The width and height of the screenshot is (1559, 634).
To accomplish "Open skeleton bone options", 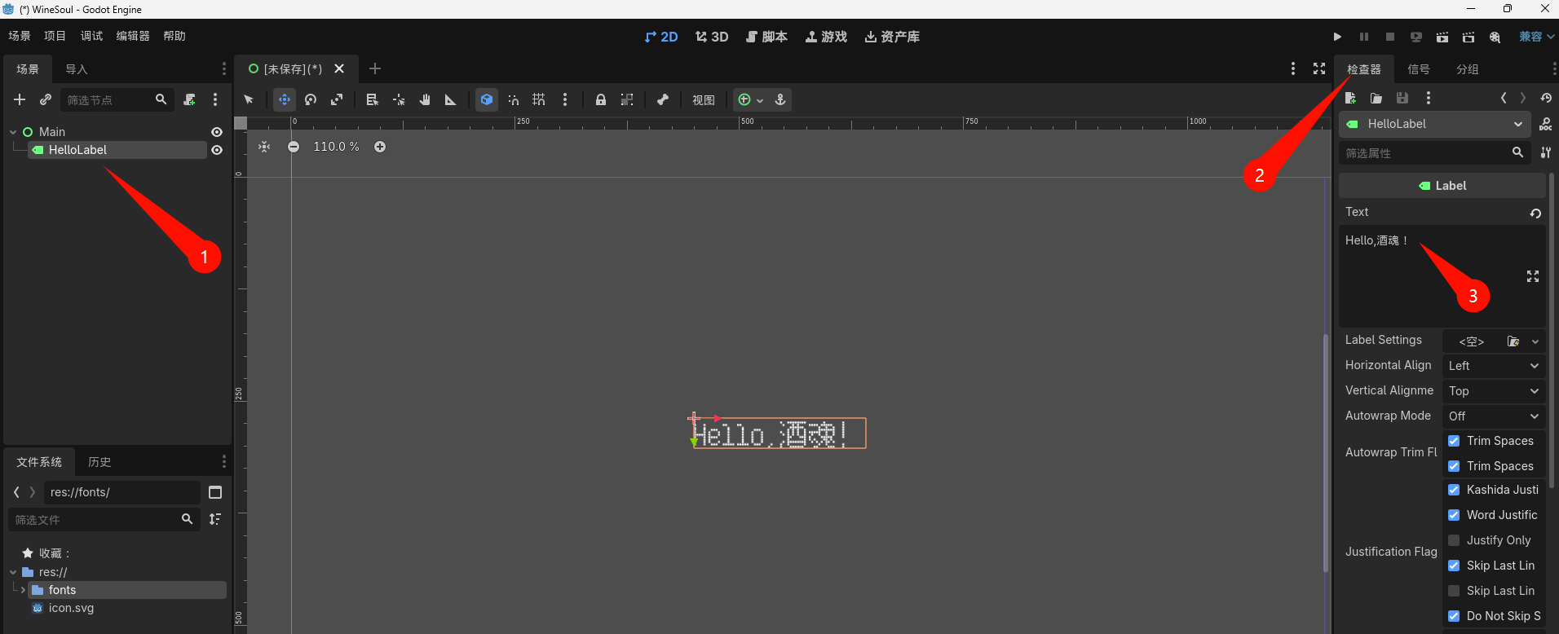I will 663,99.
